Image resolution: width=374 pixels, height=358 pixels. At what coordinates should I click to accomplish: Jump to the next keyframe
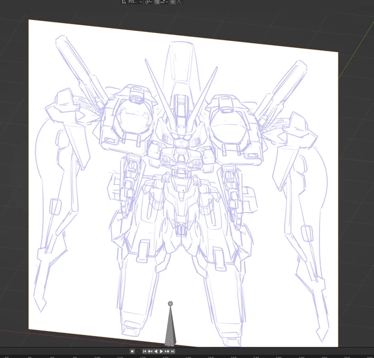pyautogui.click(x=167, y=351)
